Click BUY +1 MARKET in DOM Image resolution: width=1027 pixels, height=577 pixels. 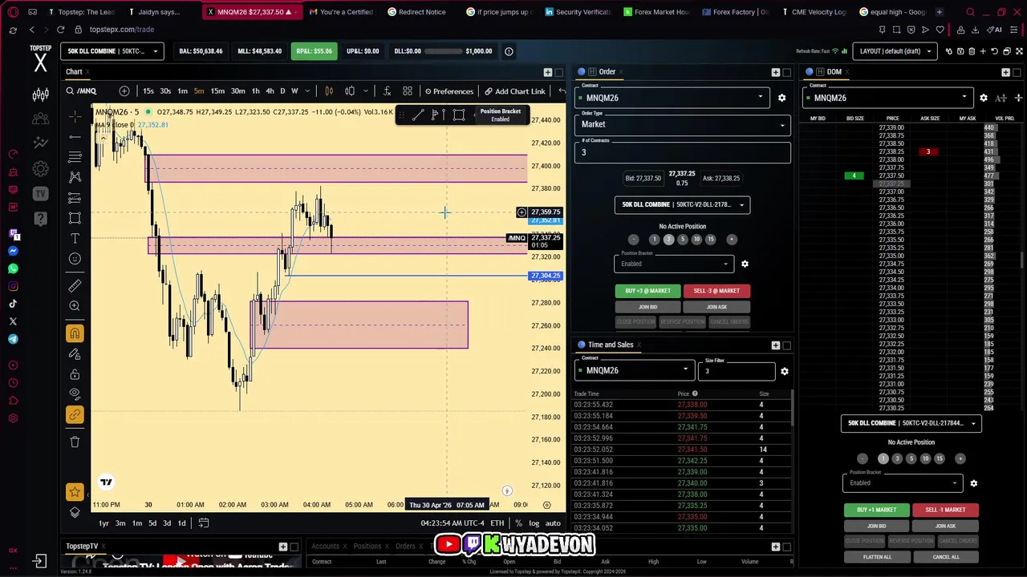(x=876, y=510)
